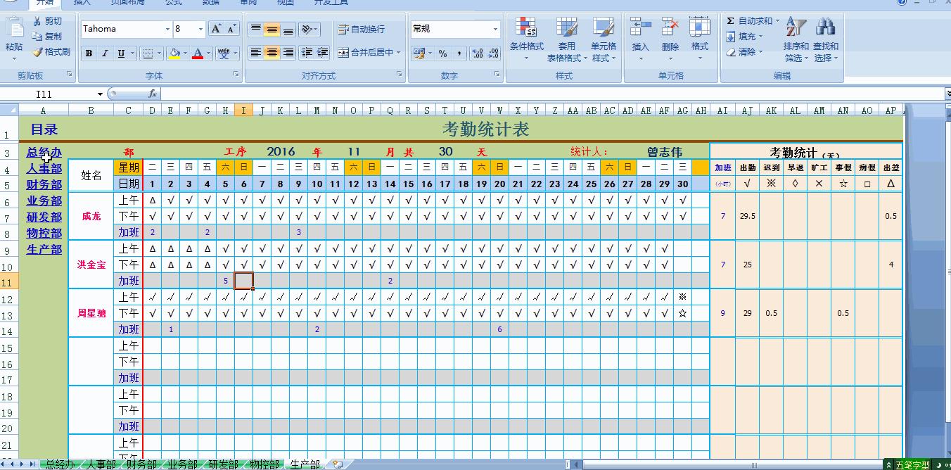This screenshot has width=951, height=470.
Task: Click the Delete Cells (删除) icon
Action: click(670, 28)
